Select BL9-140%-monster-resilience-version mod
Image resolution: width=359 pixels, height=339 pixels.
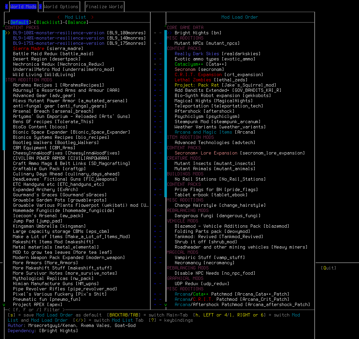[79, 38]
